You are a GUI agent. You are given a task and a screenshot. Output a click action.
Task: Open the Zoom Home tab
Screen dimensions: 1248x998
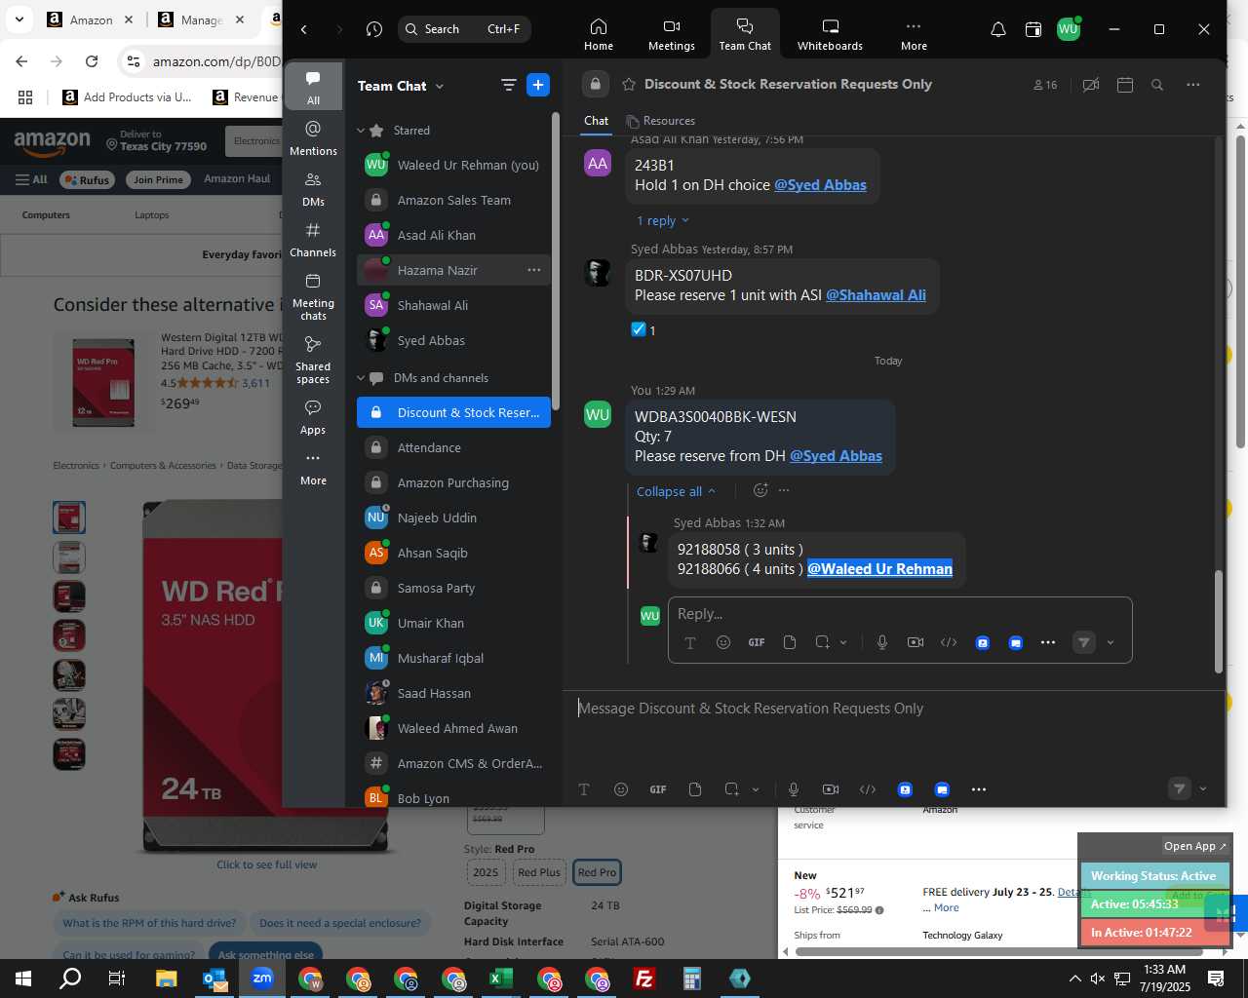599,34
